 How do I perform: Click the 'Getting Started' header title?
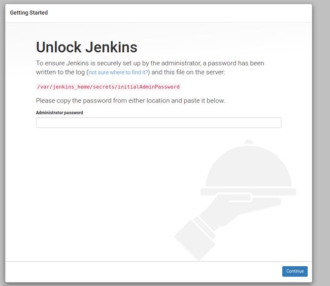coord(29,13)
